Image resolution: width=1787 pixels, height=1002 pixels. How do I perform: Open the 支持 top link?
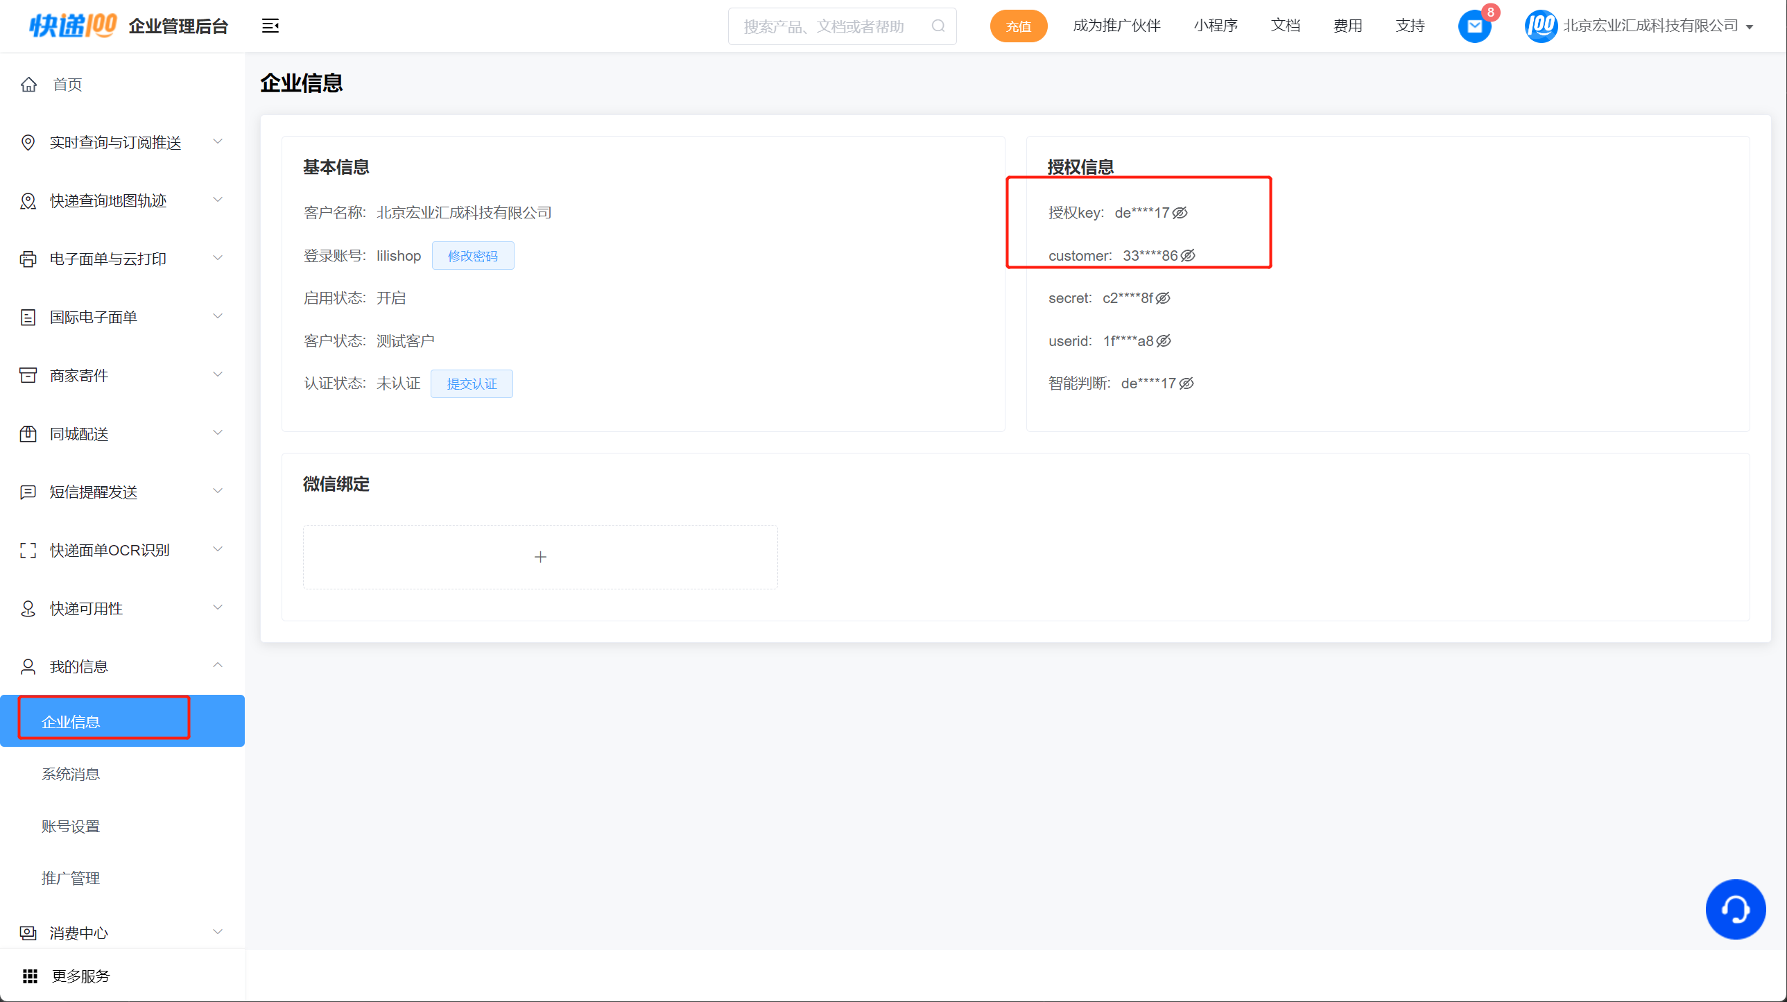(1410, 26)
